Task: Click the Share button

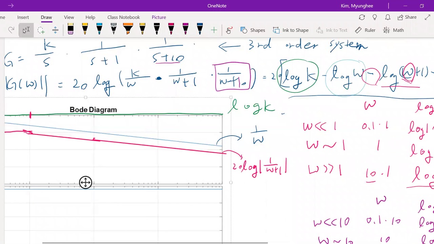Action: [407, 17]
